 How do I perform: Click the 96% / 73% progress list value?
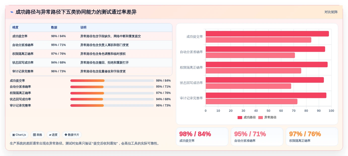[x=163, y=106]
